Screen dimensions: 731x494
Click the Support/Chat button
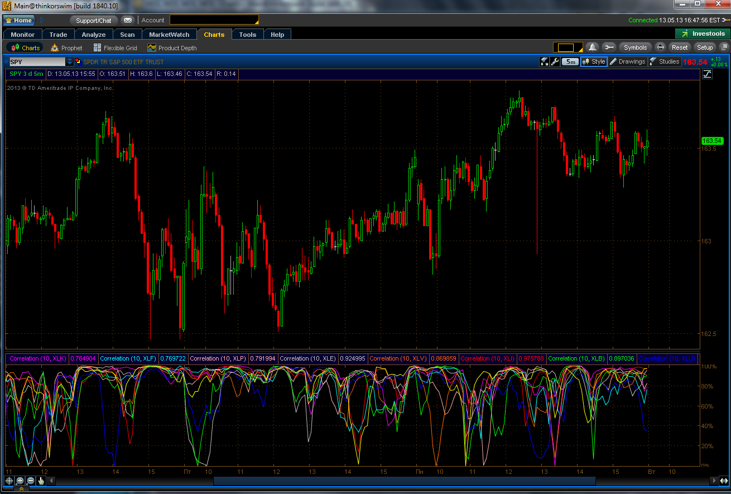coord(94,20)
